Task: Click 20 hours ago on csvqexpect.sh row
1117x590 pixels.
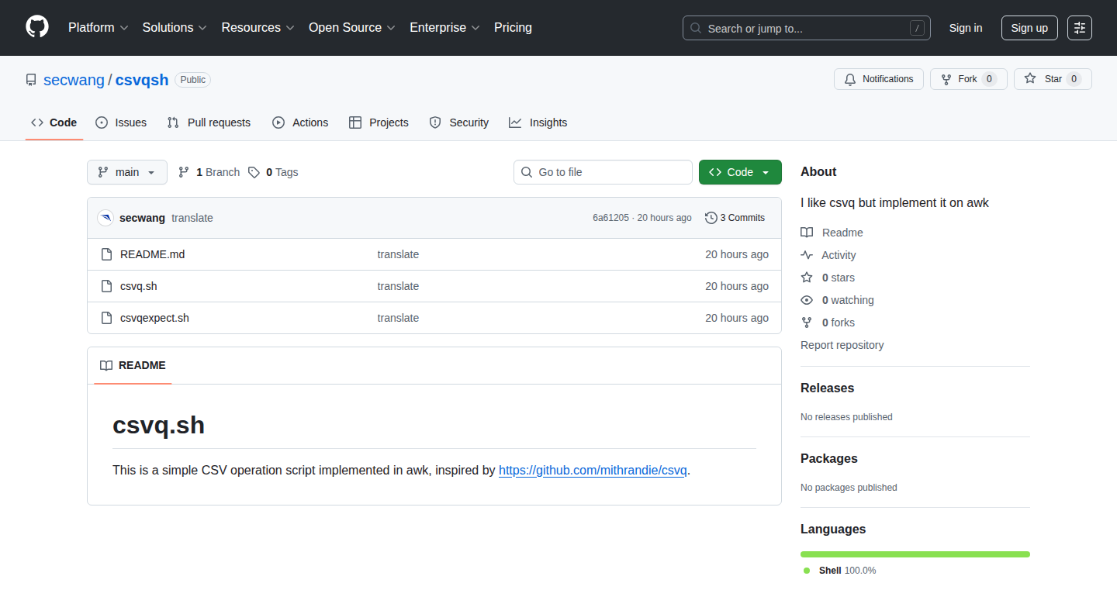Action: (x=737, y=318)
